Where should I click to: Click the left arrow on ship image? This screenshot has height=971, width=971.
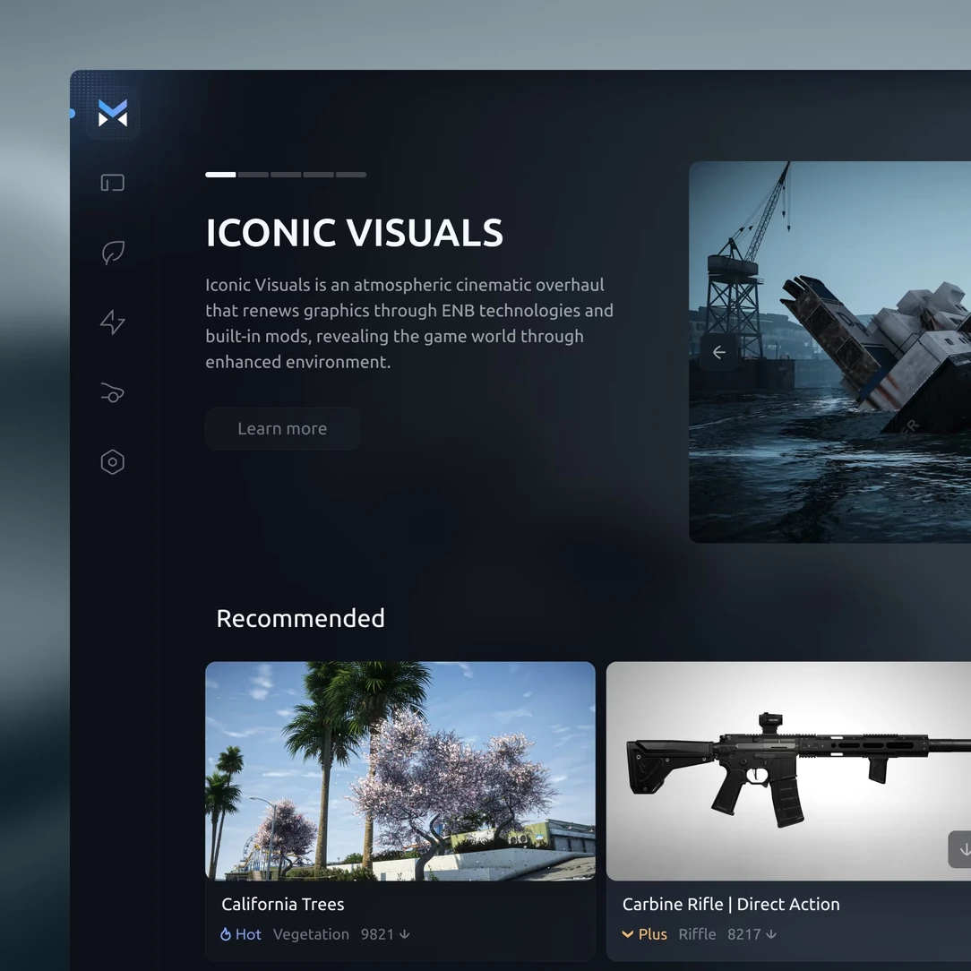pyautogui.click(x=719, y=352)
